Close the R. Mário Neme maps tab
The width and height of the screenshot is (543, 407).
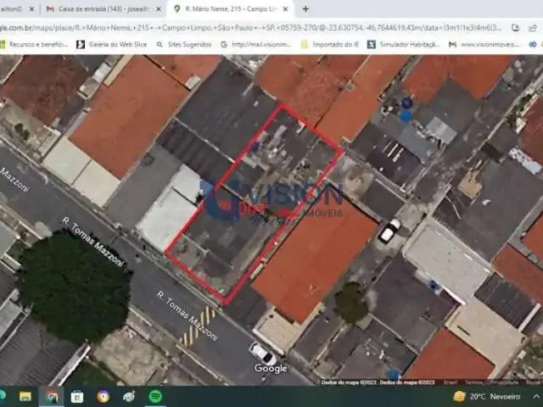(286, 9)
